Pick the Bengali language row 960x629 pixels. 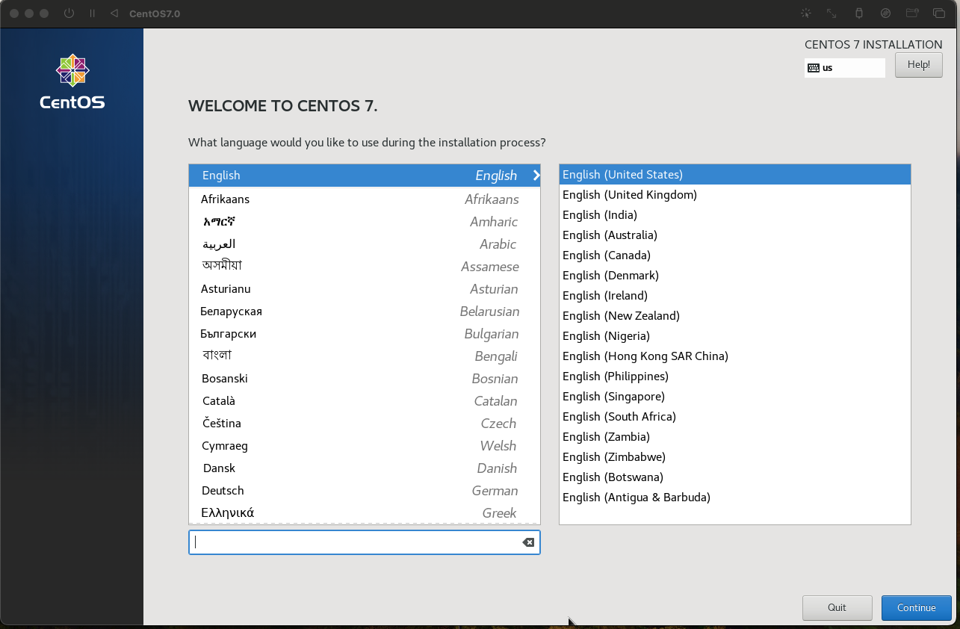tap(365, 356)
